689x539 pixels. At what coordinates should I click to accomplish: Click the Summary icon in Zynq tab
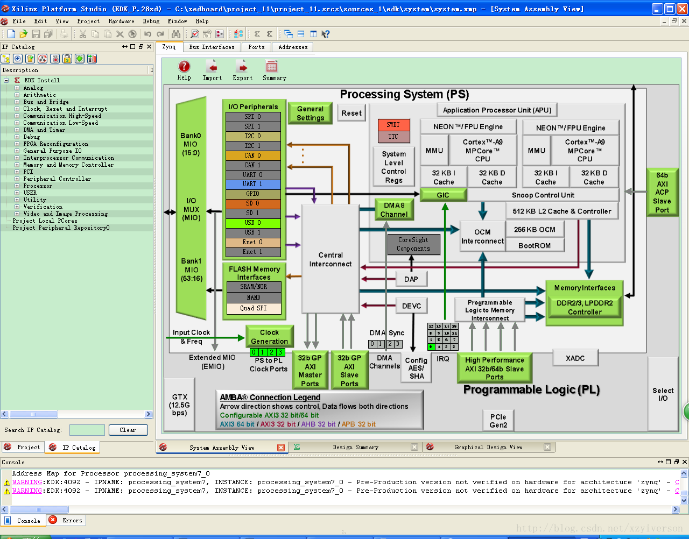click(272, 67)
